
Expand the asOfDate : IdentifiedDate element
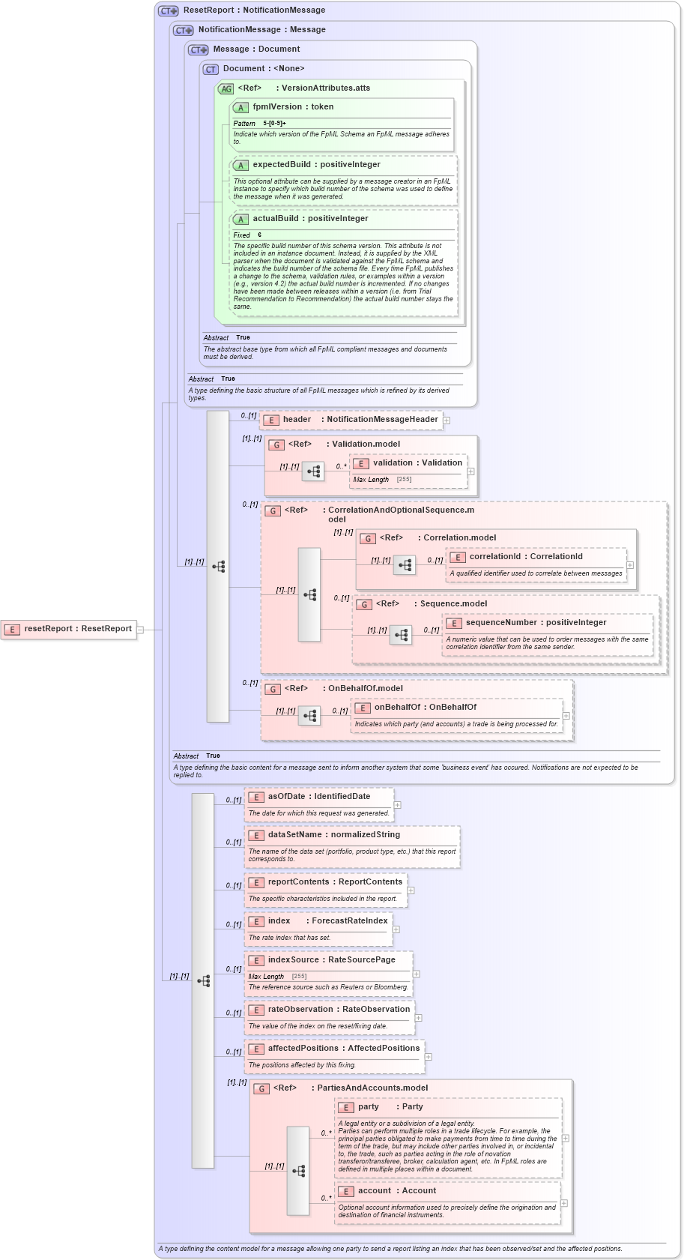(397, 805)
